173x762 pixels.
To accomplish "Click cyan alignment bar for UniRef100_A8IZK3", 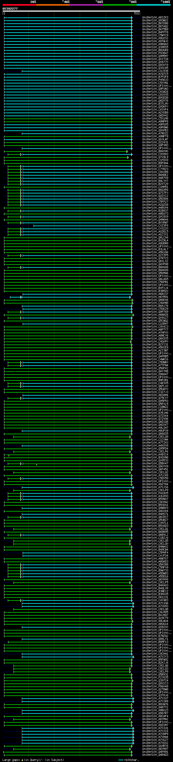I will [x=68, y=18].
